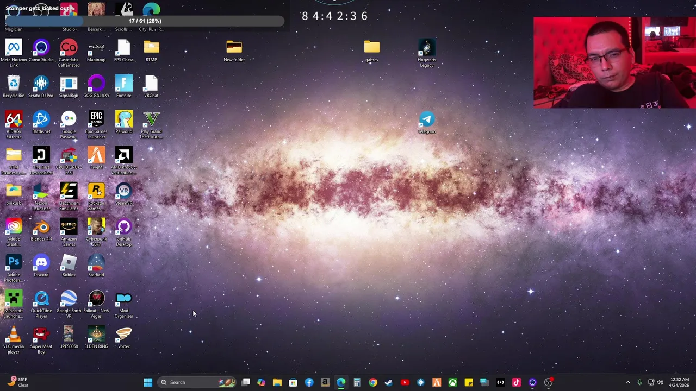
Task: Select the Adobe Creative Cloud icon
Action: [14, 232]
